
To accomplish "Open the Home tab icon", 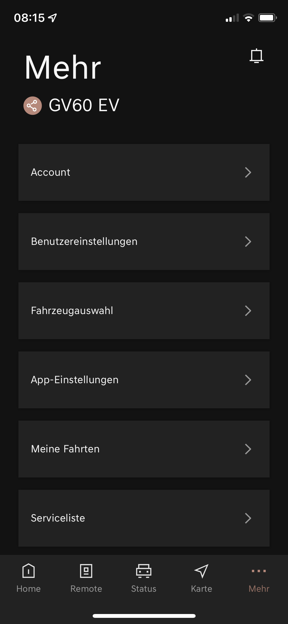I will (28, 571).
